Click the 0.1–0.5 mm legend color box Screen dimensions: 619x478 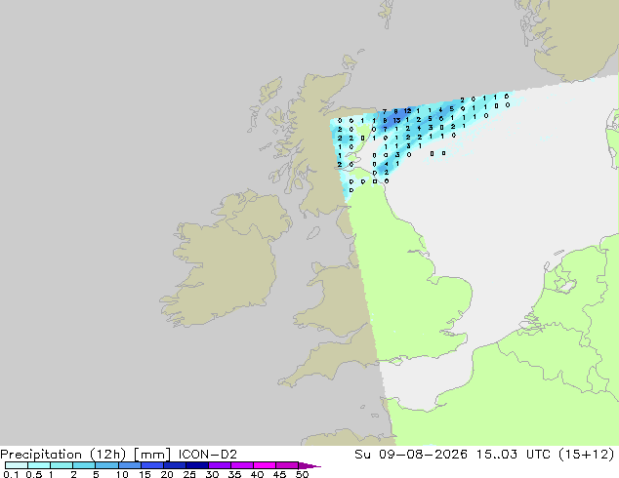tap(17, 465)
